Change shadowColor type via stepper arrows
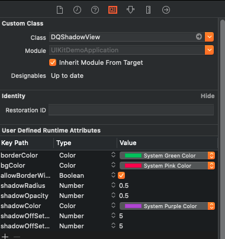The image size is (225, 239). pyautogui.click(x=113, y=205)
